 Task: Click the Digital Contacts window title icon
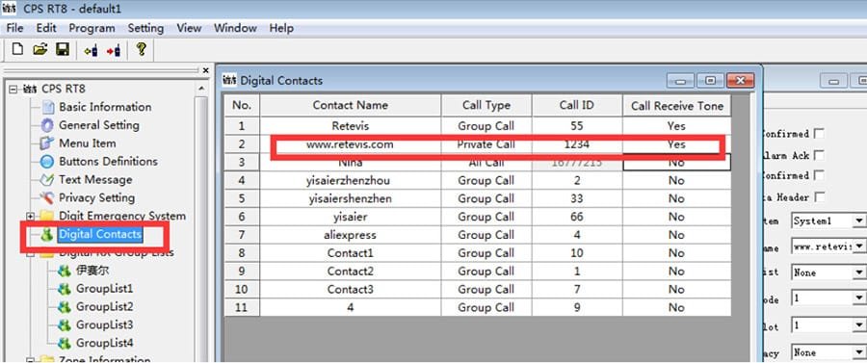[x=229, y=81]
